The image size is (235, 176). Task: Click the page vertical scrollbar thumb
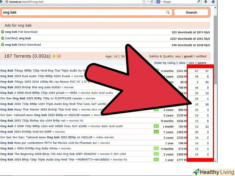point(215,50)
